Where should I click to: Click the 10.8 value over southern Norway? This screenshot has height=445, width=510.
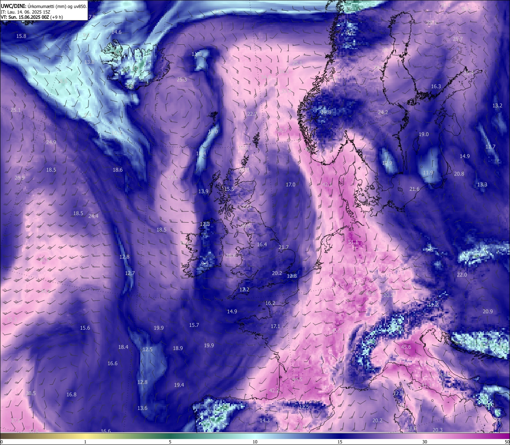pos(326,112)
